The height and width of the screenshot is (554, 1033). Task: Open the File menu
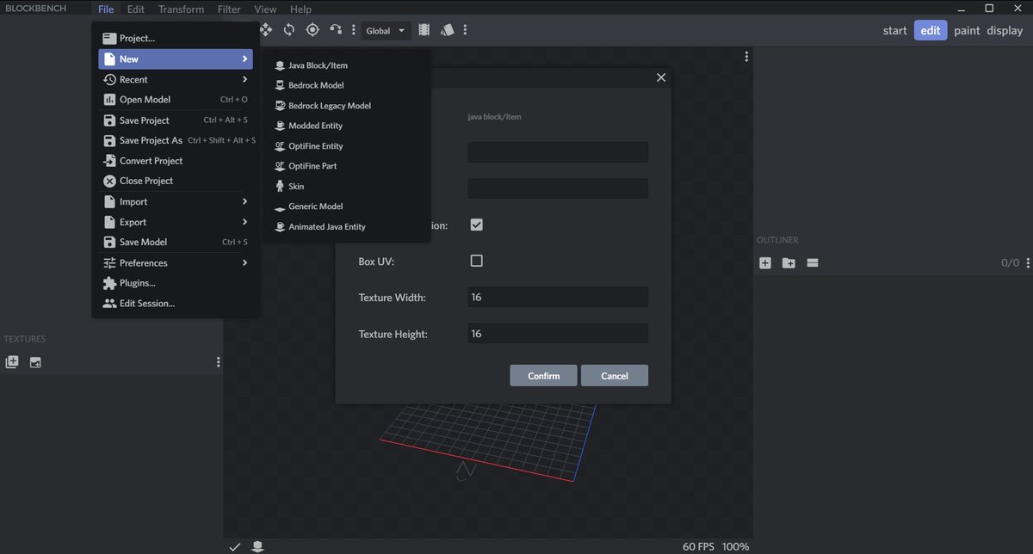pyautogui.click(x=106, y=9)
